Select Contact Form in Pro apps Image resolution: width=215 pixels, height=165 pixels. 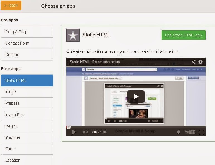click(27, 43)
